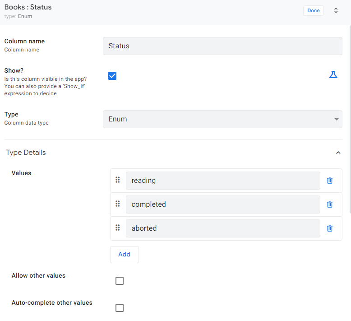Click into the 'reading' value field
This screenshot has height=321, width=351.
pyautogui.click(x=222, y=181)
